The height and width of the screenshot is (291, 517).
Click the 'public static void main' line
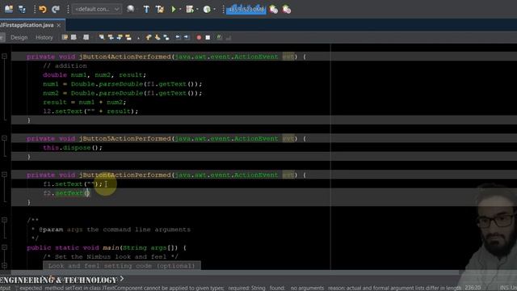click(x=107, y=247)
